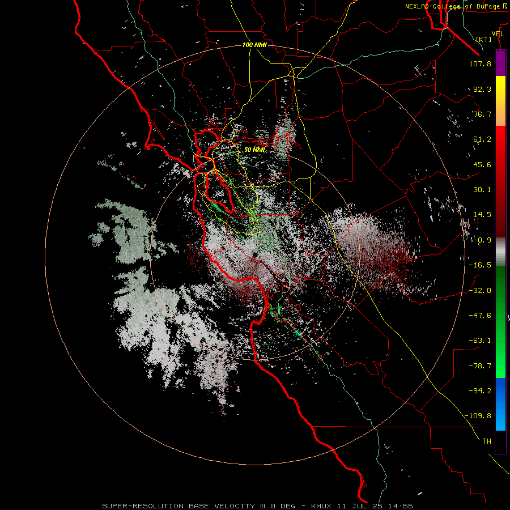This screenshot has width=510, height=510.
Task: Select the 61.2 velocity scale value
Action: point(482,139)
